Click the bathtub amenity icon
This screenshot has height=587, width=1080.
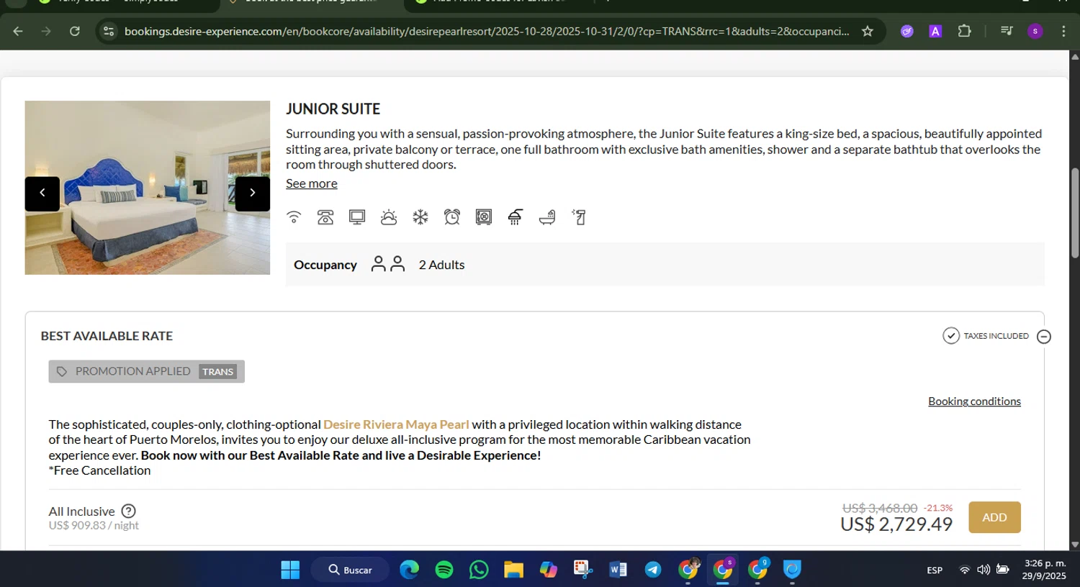(547, 217)
